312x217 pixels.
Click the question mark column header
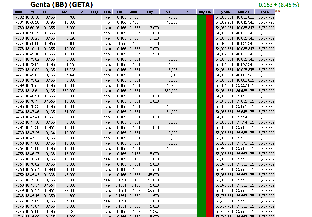(187, 12)
